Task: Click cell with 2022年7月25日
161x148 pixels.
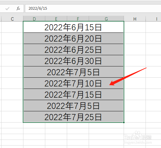Action: (74, 117)
